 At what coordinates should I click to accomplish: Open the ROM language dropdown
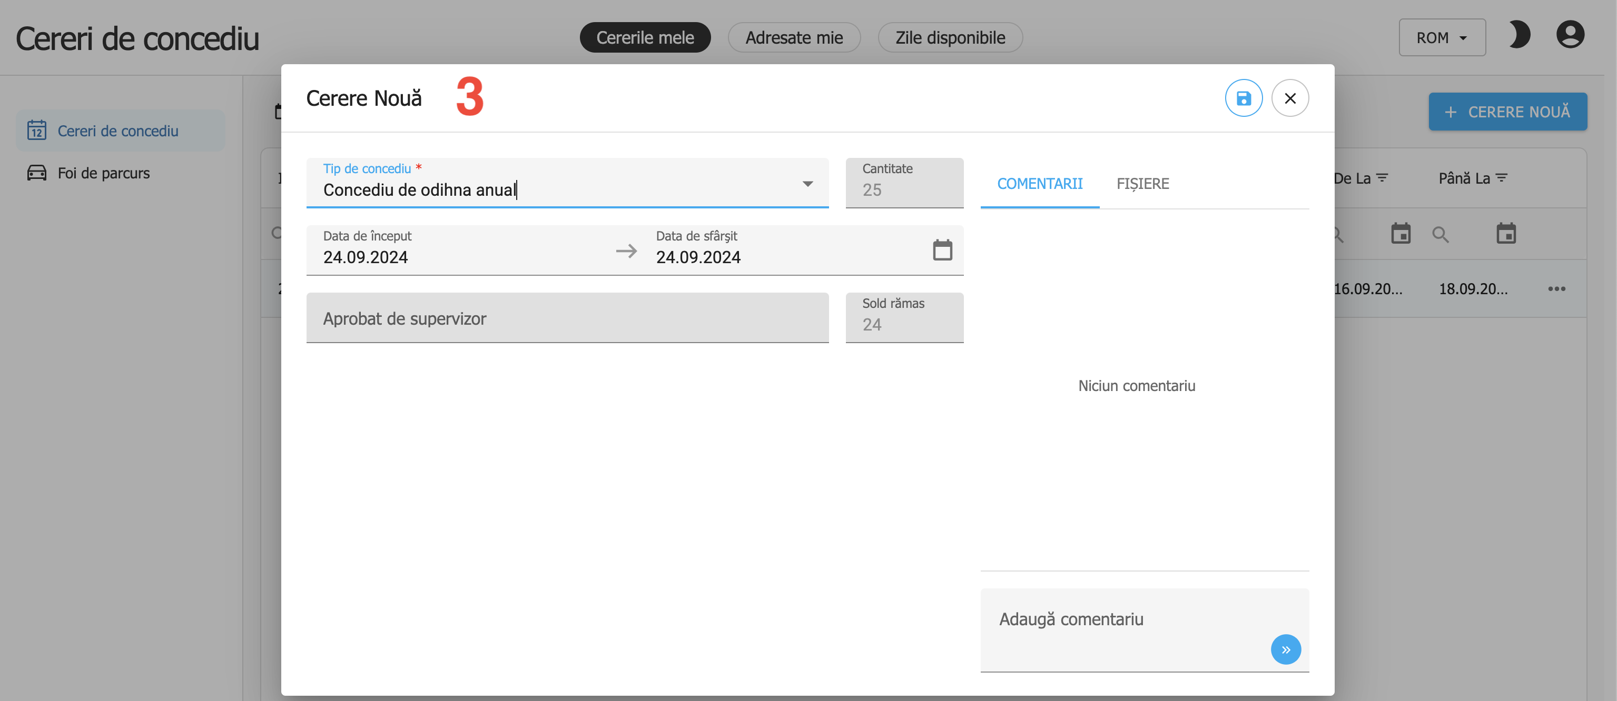tap(1441, 37)
